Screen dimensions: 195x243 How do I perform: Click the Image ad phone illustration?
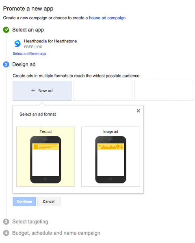click(x=110, y=160)
